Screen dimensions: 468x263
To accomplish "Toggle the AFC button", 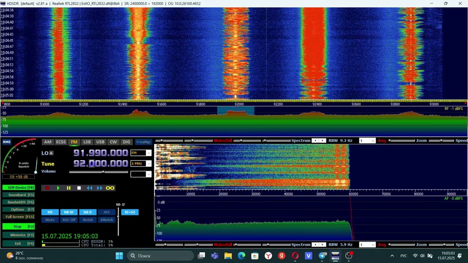I will [x=106, y=212].
